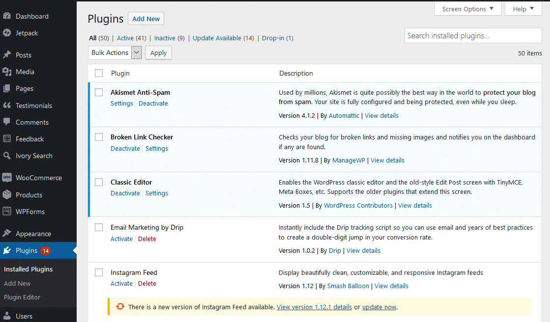
Task: Open the Bulk Actions dropdown
Action: [x=115, y=53]
